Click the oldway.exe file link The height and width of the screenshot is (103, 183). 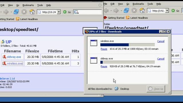tap(14, 57)
